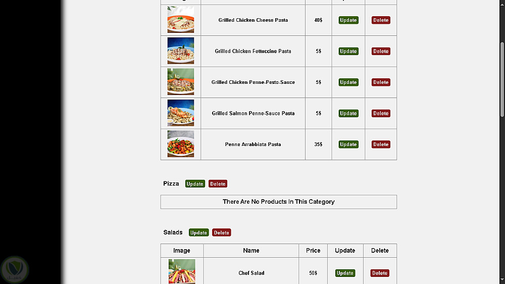Update the Grilled Chicken Fettuccine Pasta item
This screenshot has height=284, width=505.
[x=348, y=51]
